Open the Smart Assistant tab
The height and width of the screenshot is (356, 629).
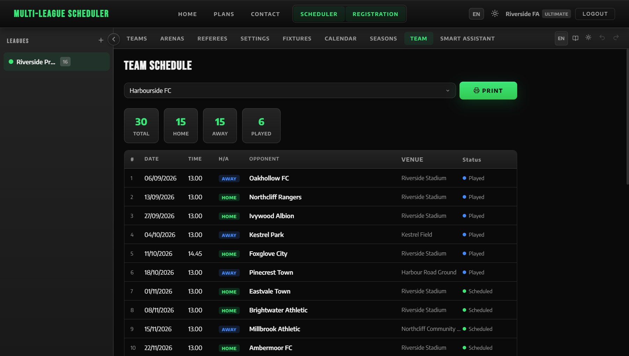coord(467,38)
